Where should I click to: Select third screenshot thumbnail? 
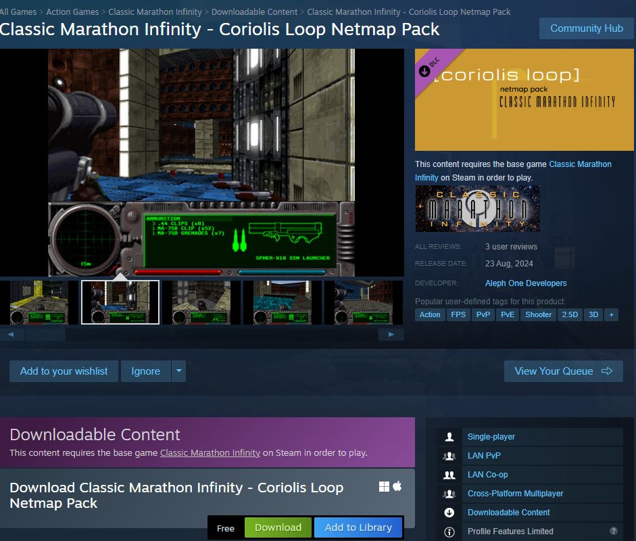point(201,302)
